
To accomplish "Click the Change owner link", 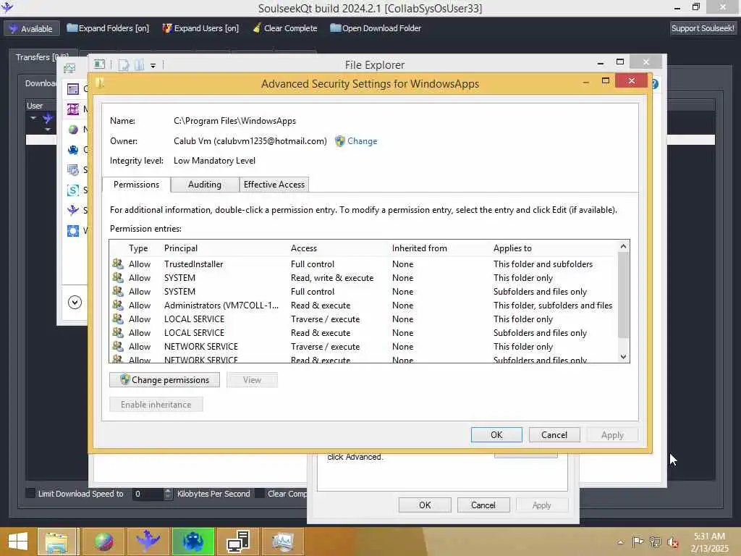I will click(x=362, y=141).
